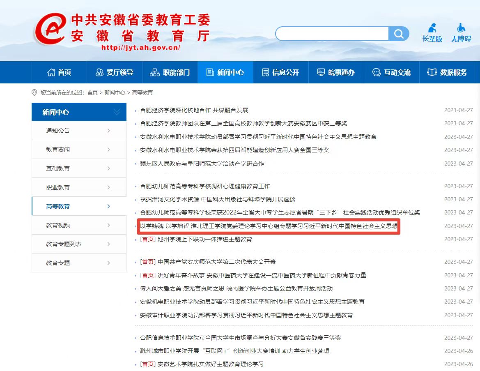Click the people icon beside 委厅领导
This screenshot has width=480, height=371.
[x=99, y=72]
